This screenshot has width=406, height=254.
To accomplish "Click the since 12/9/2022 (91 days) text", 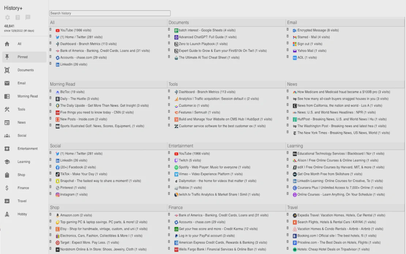I will (x=19, y=31).
